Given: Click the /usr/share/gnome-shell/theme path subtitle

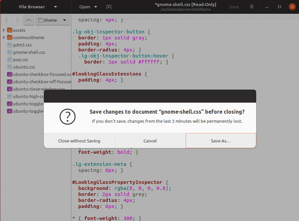Looking at the screenshot, I should point(185,10).
